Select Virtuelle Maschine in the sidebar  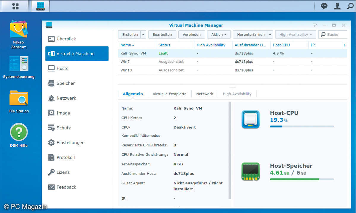tap(77, 54)
